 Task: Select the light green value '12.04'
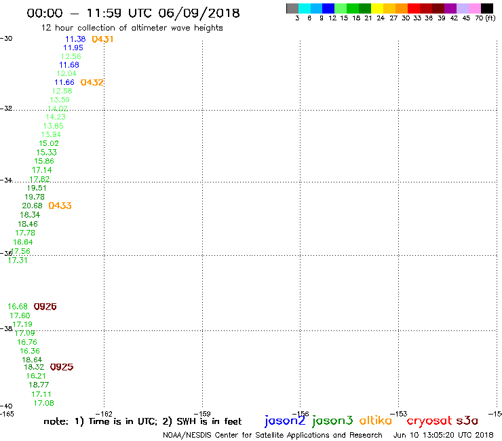coord(66,73)
